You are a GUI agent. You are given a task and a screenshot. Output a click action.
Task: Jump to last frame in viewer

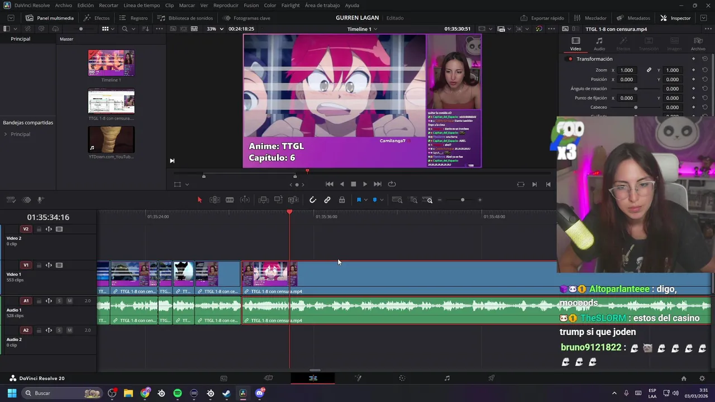378,184
